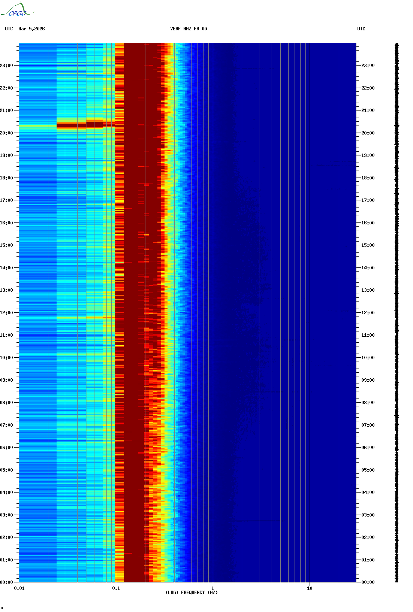Click the 09:00 label on right axis
Screen dimensions: 413x612
click(368, 380)
